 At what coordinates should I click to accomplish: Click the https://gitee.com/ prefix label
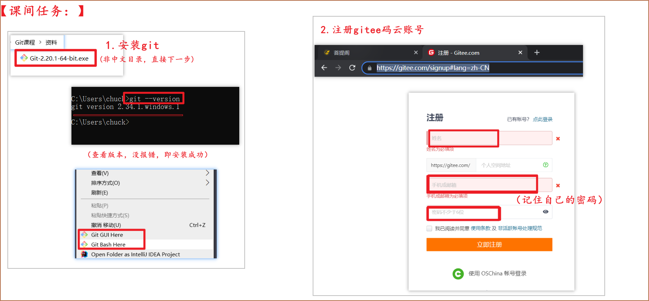[451, 165]
